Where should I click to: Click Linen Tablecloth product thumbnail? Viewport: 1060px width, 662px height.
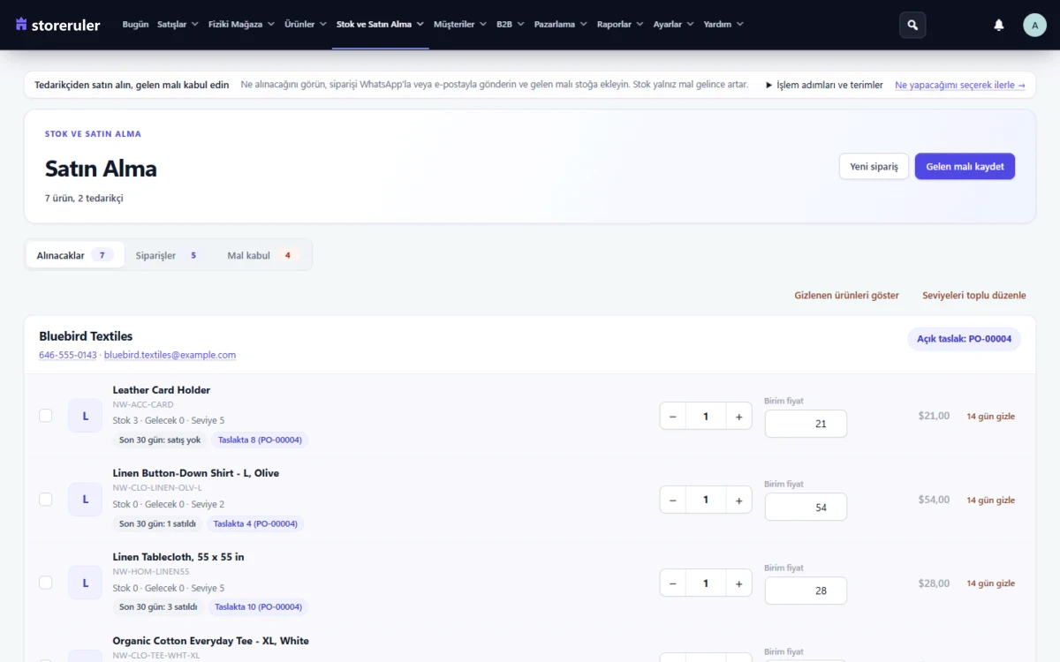[x=86, y=583]
